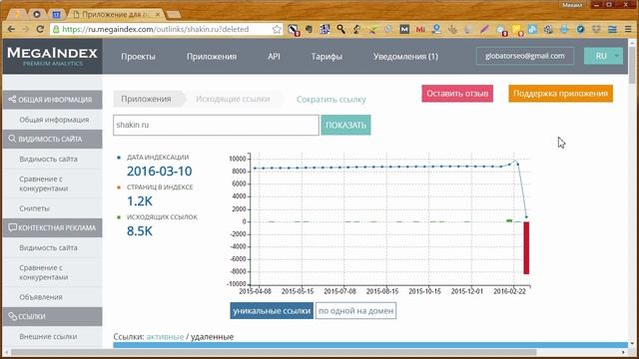Screen dimensions: 639x359
Task: Click the browser forward arrow
Action: [25, 29]
